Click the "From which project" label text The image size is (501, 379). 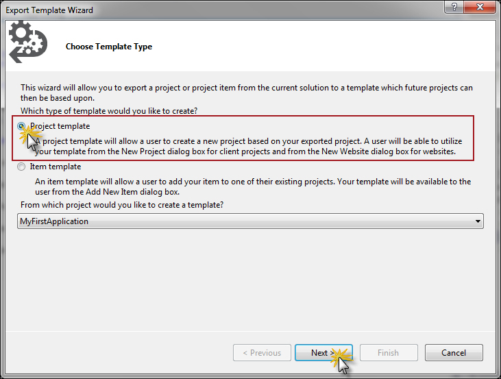tap(123, 205)
